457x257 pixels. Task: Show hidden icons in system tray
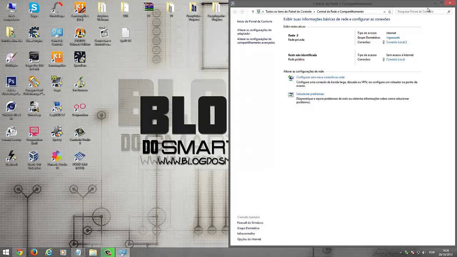(401, 252)
